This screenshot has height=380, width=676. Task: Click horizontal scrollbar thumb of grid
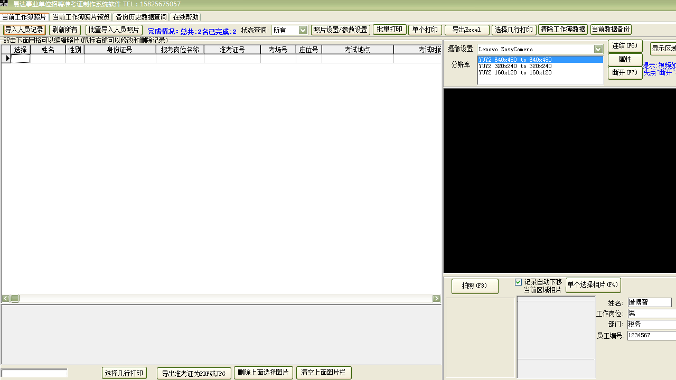(x=15, y=299)
